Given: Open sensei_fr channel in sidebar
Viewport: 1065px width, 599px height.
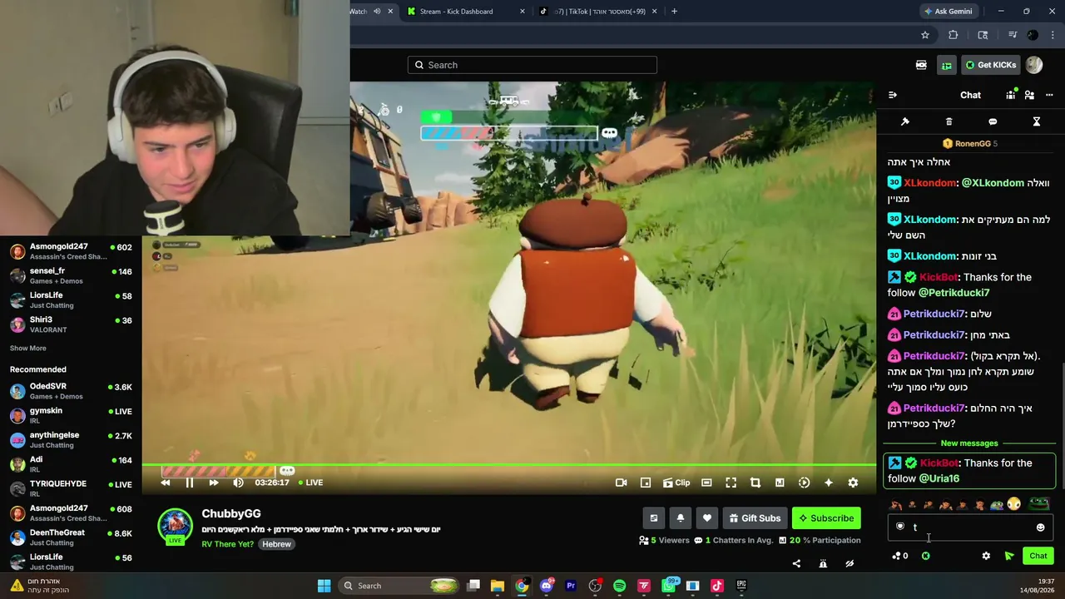Looking at the screenshot, I should pyautogui.click(x=70, y=275).
